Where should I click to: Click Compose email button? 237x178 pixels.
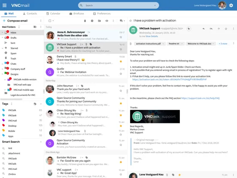(15, 21)
